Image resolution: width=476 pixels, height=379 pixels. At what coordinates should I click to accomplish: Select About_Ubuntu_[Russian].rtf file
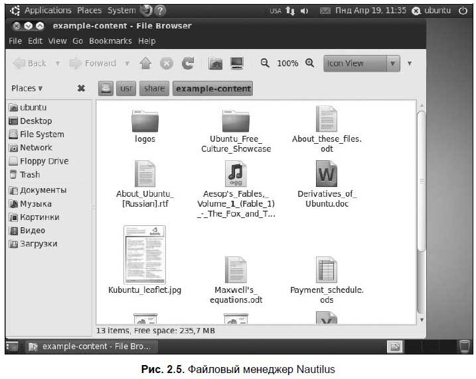pos(145,184)
